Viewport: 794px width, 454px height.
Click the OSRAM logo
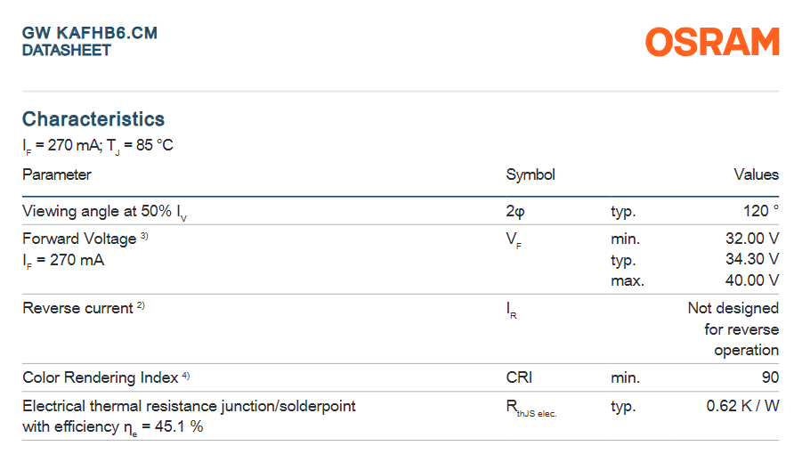712,42
